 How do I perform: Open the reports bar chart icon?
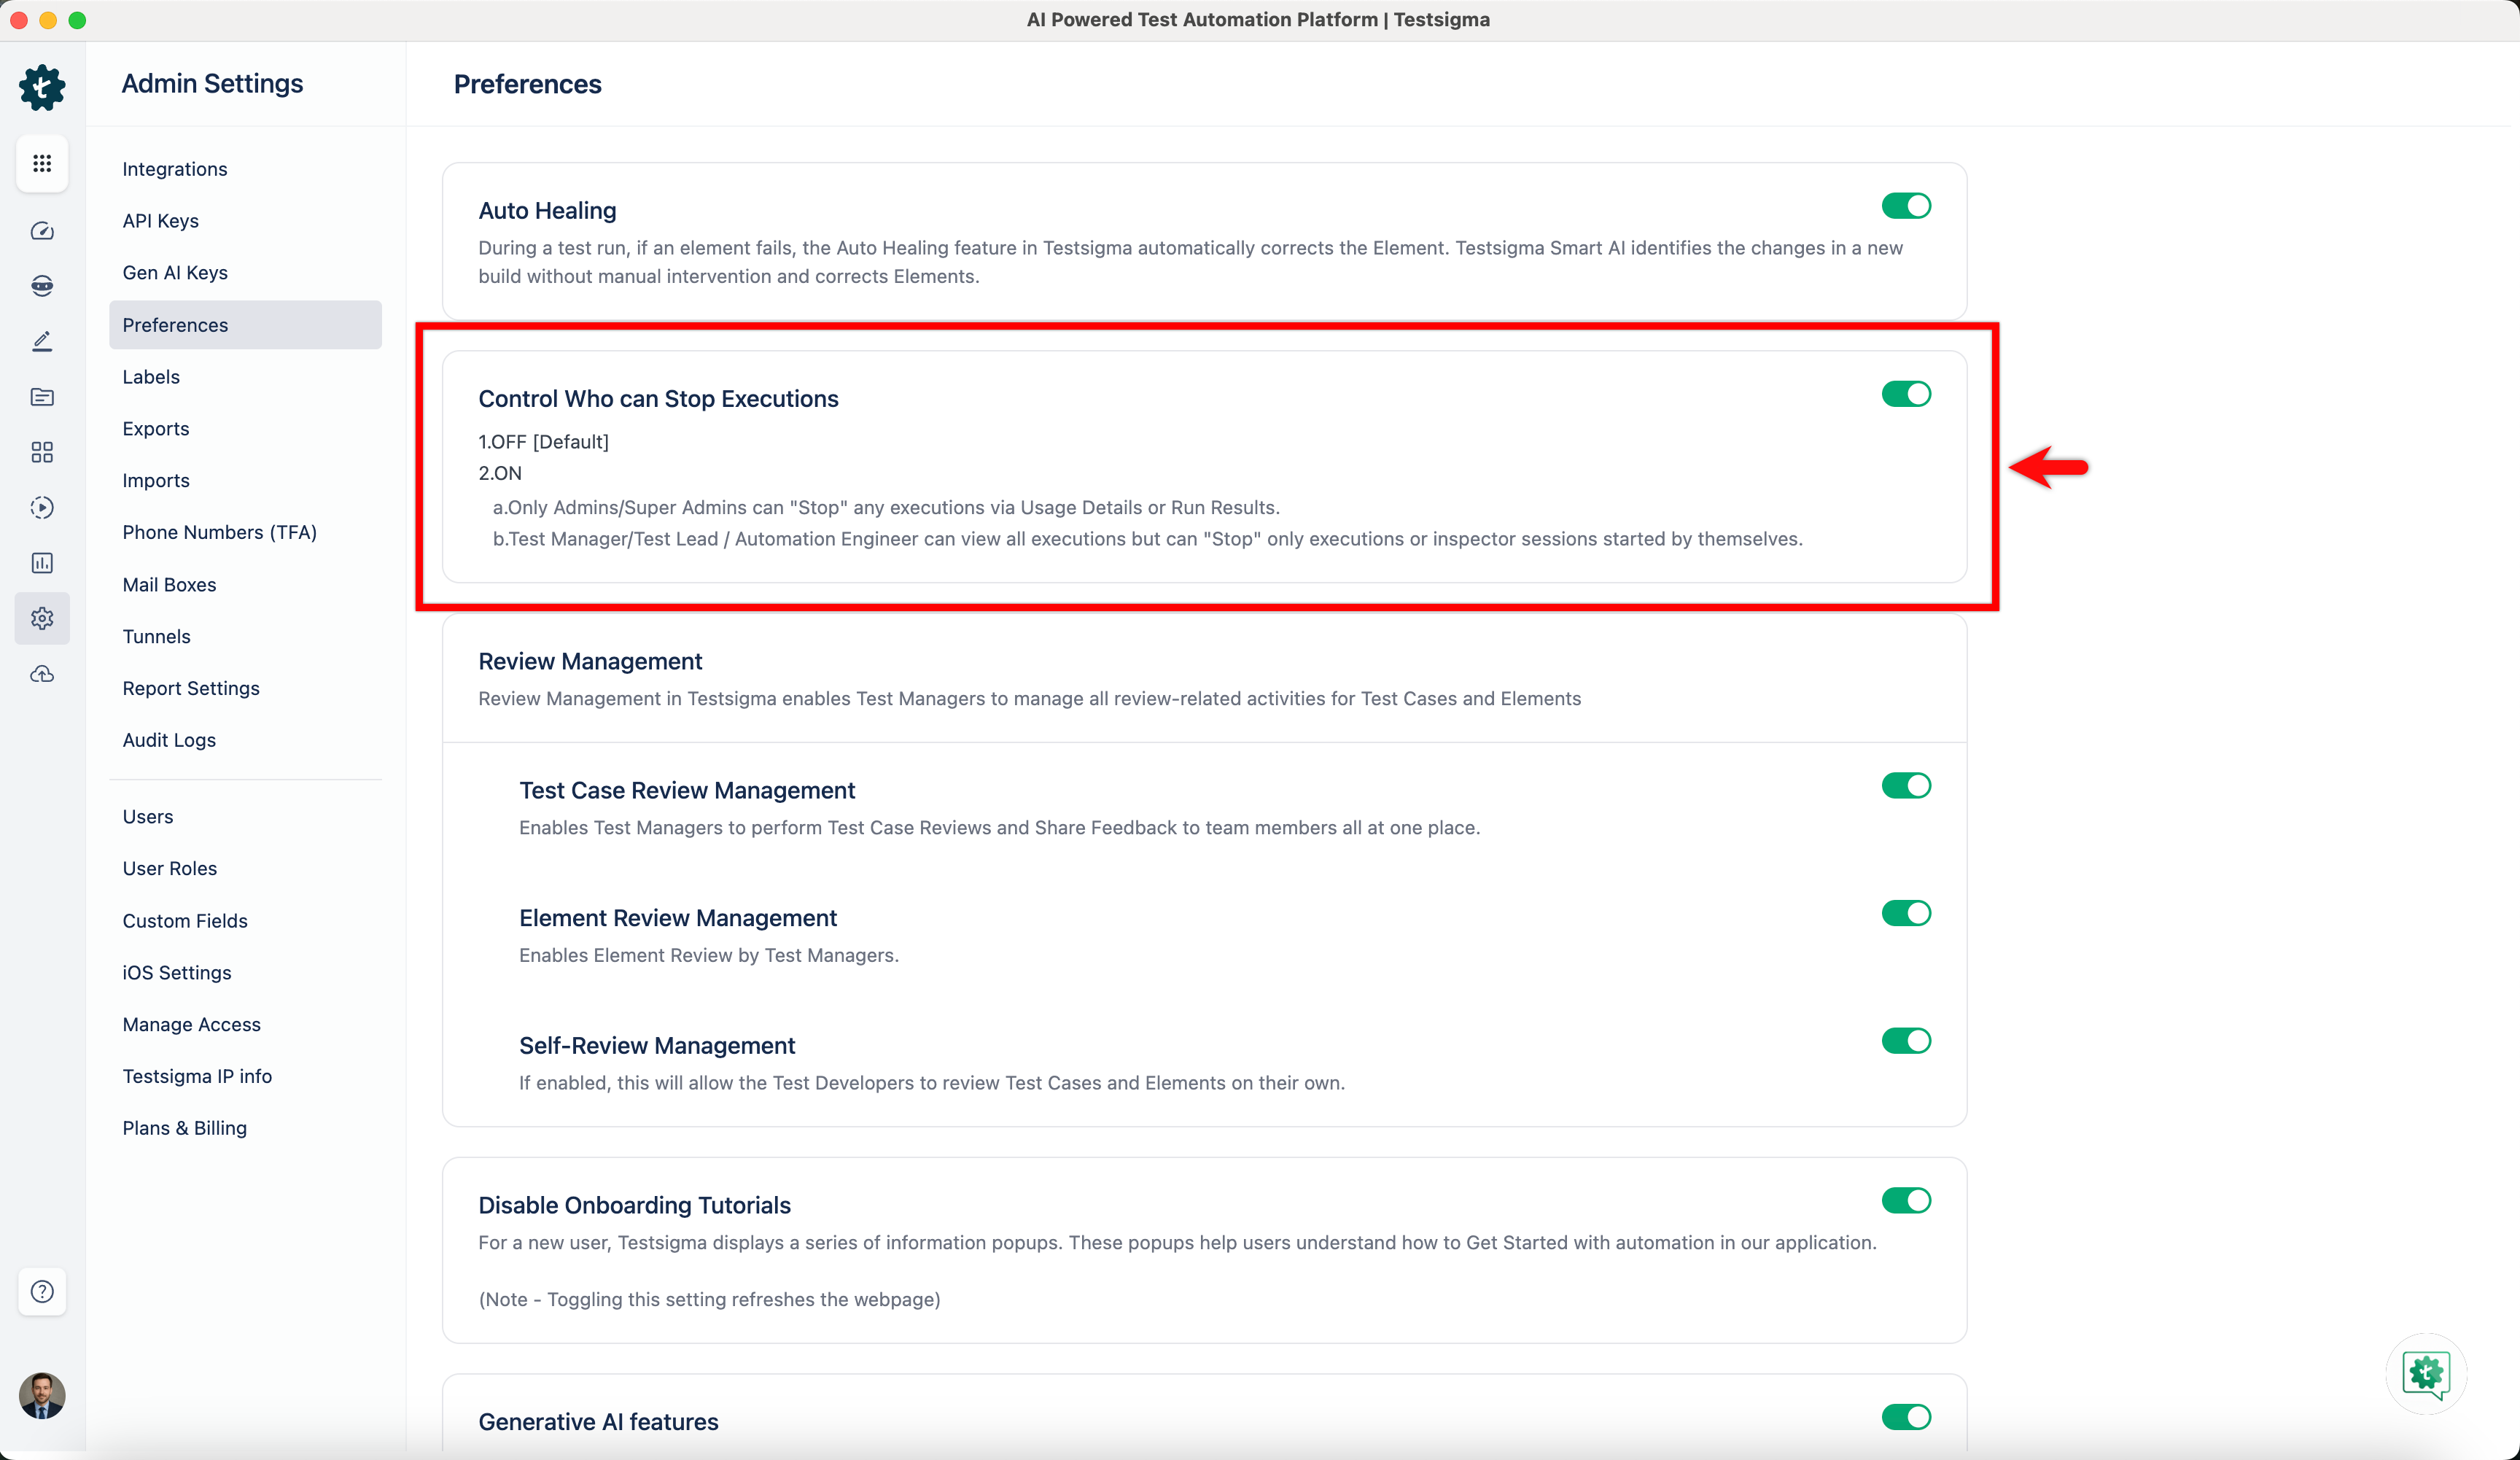coord(42,563)
